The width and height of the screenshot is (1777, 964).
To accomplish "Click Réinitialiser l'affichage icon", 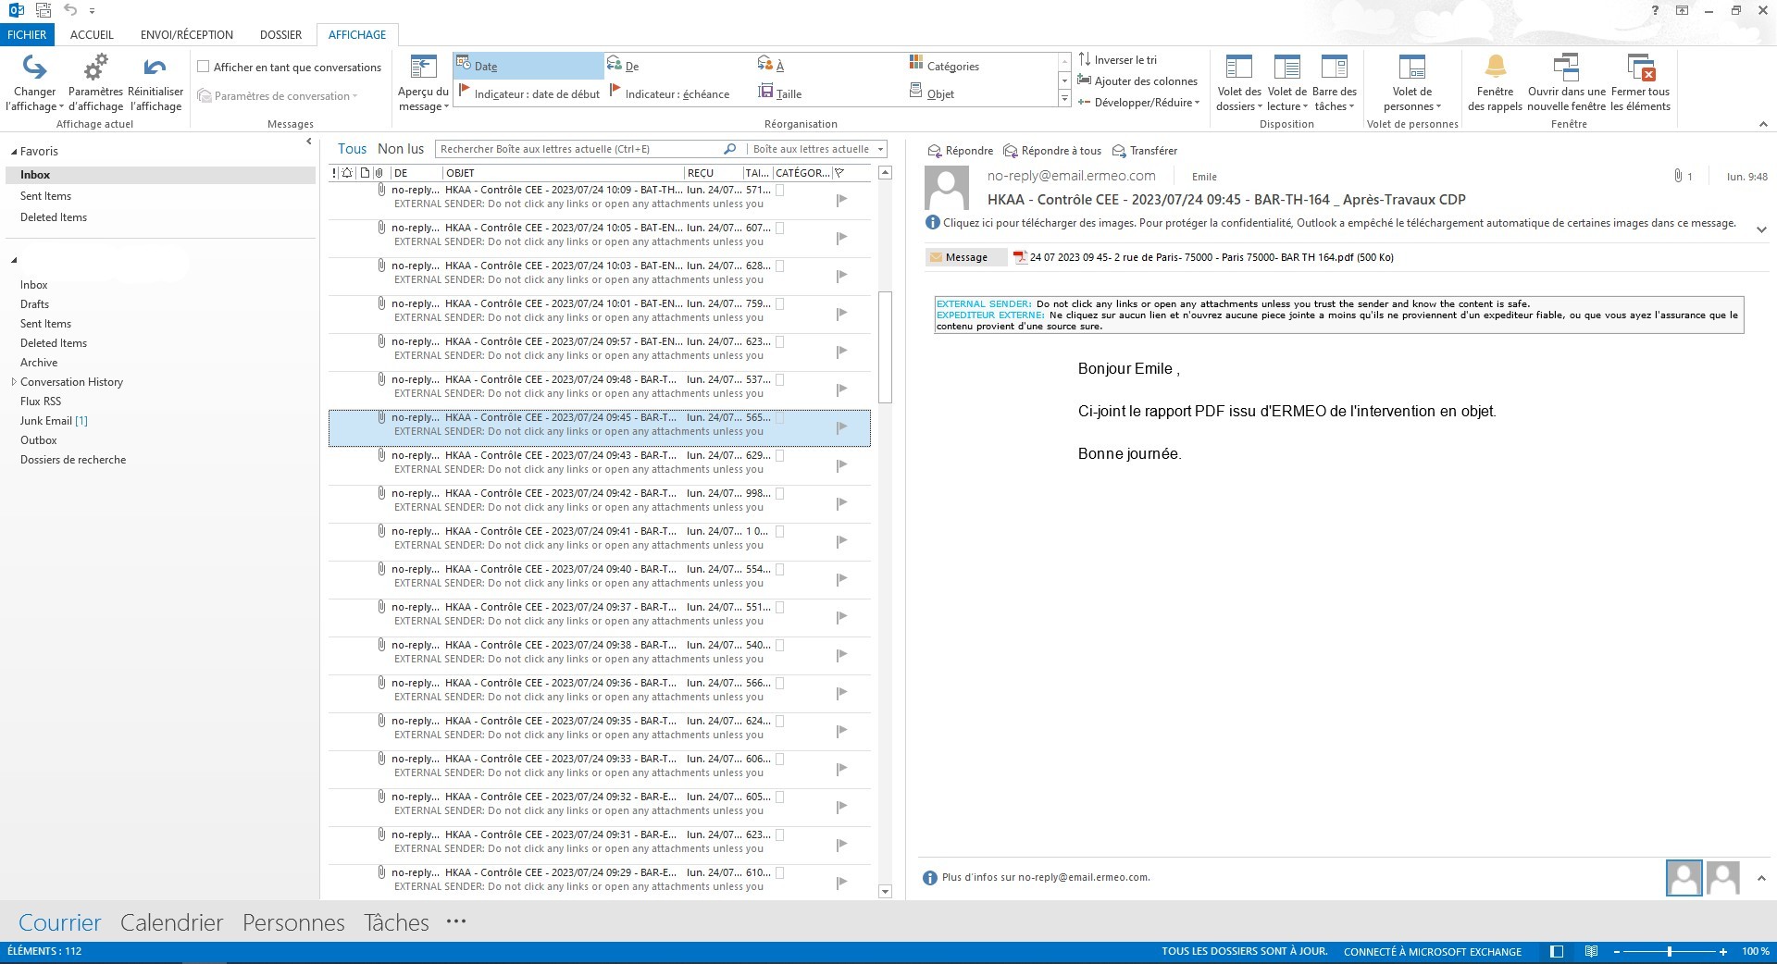I will click(155, 68).
